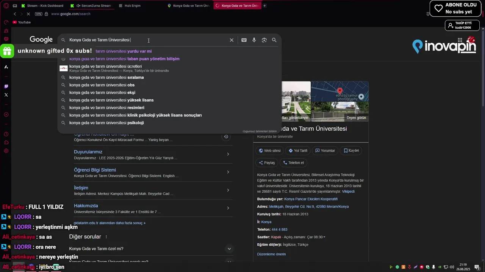Select suggestion 'resimleri'
This screenshot has width=485, height=272.
point(170,108)
